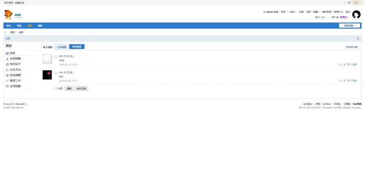The height and width of the screenshot is (182, 365).
Task: Select the 应用提醒 calendar icon
Action: pos(7,86)
